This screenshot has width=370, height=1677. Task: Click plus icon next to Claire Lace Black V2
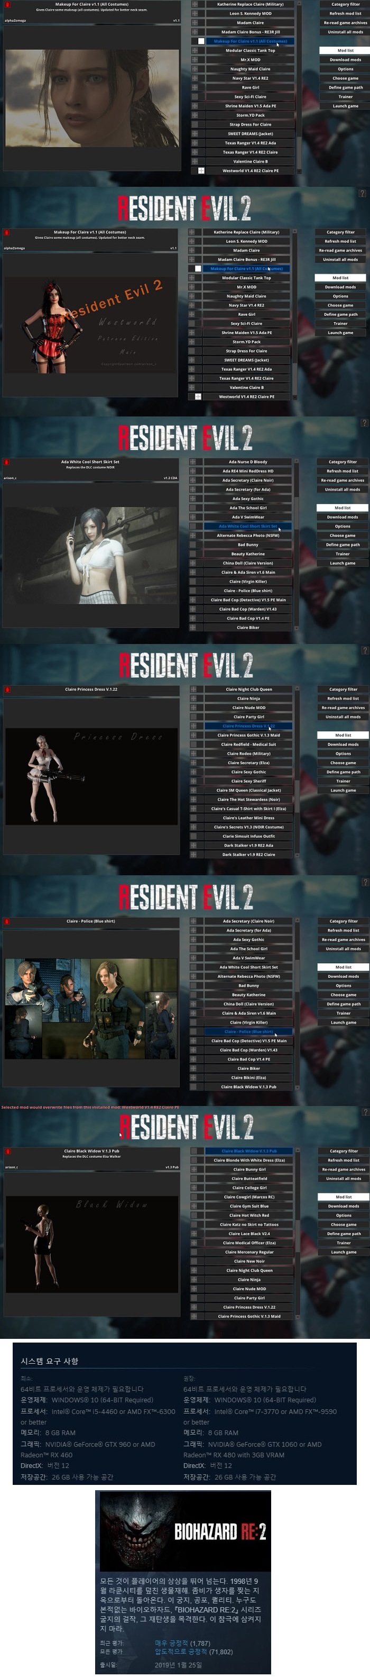tap(194, 1234)
